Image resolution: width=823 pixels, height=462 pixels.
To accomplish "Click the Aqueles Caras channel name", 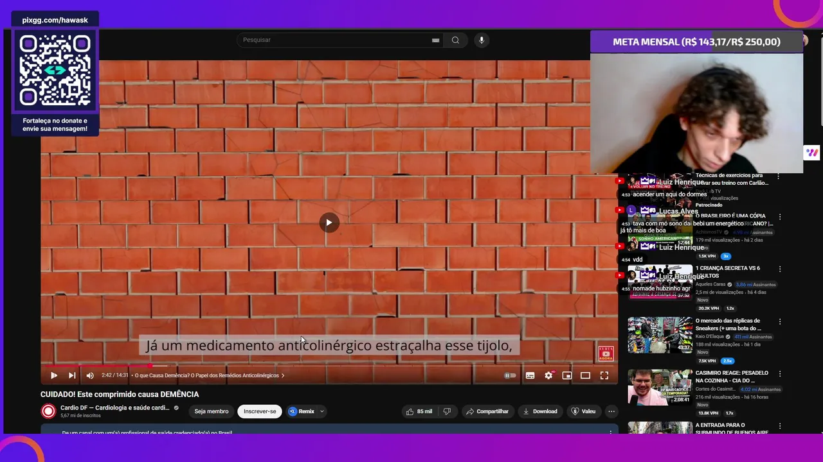I will (x=710, y=284).
